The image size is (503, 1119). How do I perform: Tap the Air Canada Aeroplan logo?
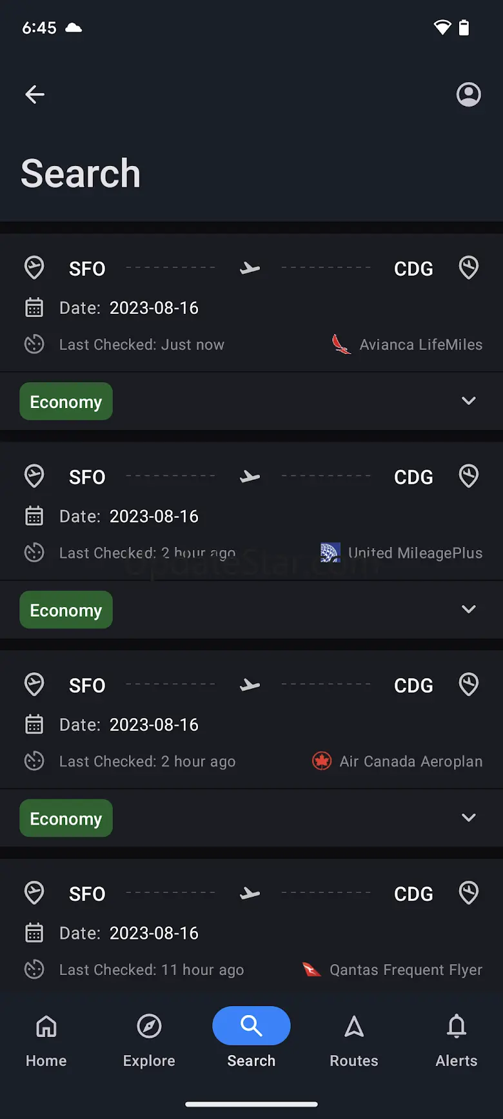click(x=322, y=761)
